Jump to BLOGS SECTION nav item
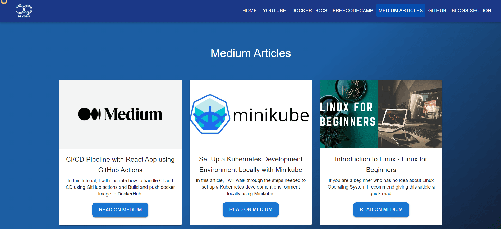Viewport: 501px width, 229px height. click(x=471, y=11)
